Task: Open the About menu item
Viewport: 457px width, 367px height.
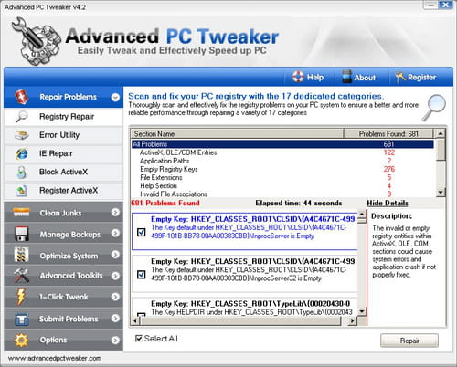Action: point(358,78)
